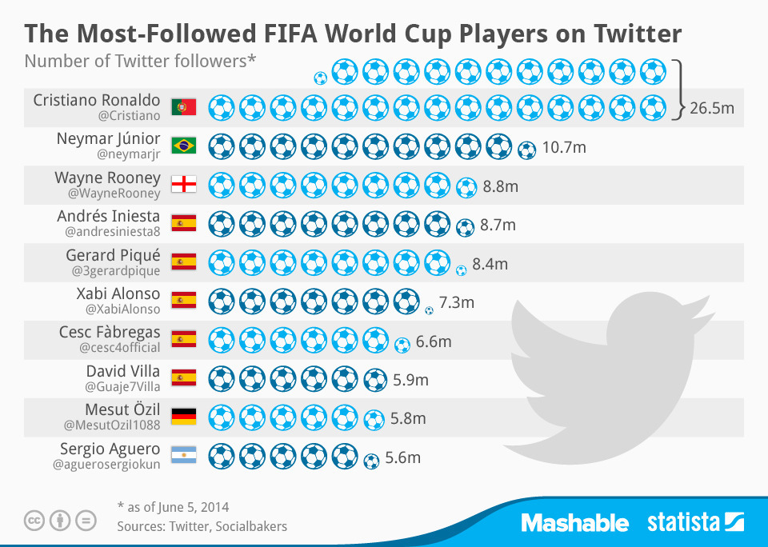
Task: Click the 26.5m follower count label
Action: (x=712, y=108)
